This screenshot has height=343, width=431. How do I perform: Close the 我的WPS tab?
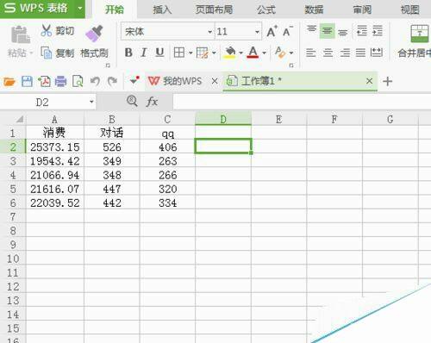tap(215, 82)
